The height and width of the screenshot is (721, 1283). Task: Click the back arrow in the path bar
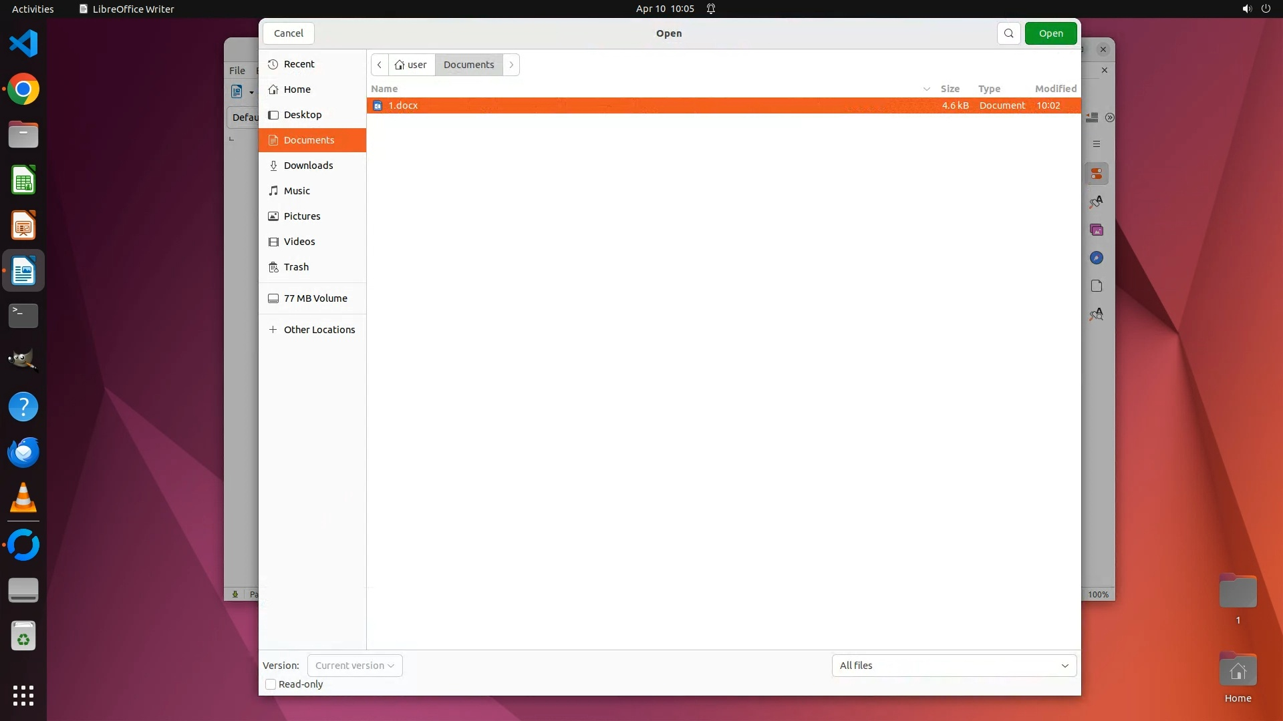[380, 65]
